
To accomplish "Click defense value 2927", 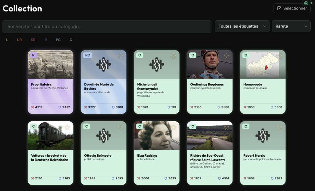I will pos(278,178).
